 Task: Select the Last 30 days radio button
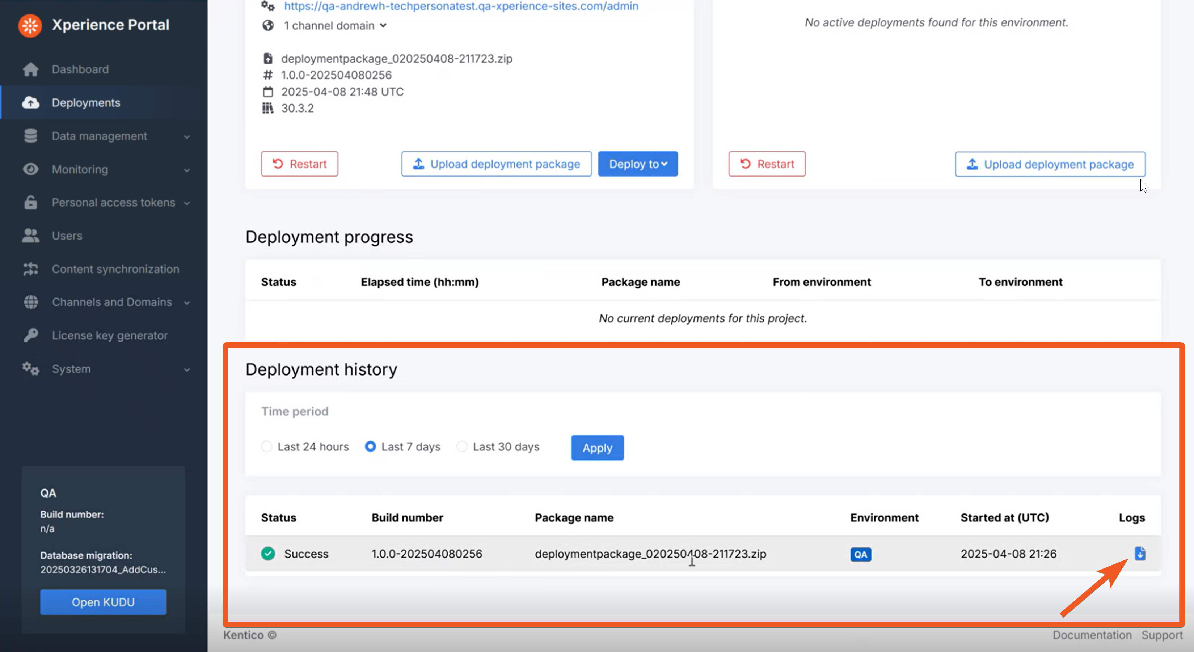[x=462, y=446]
